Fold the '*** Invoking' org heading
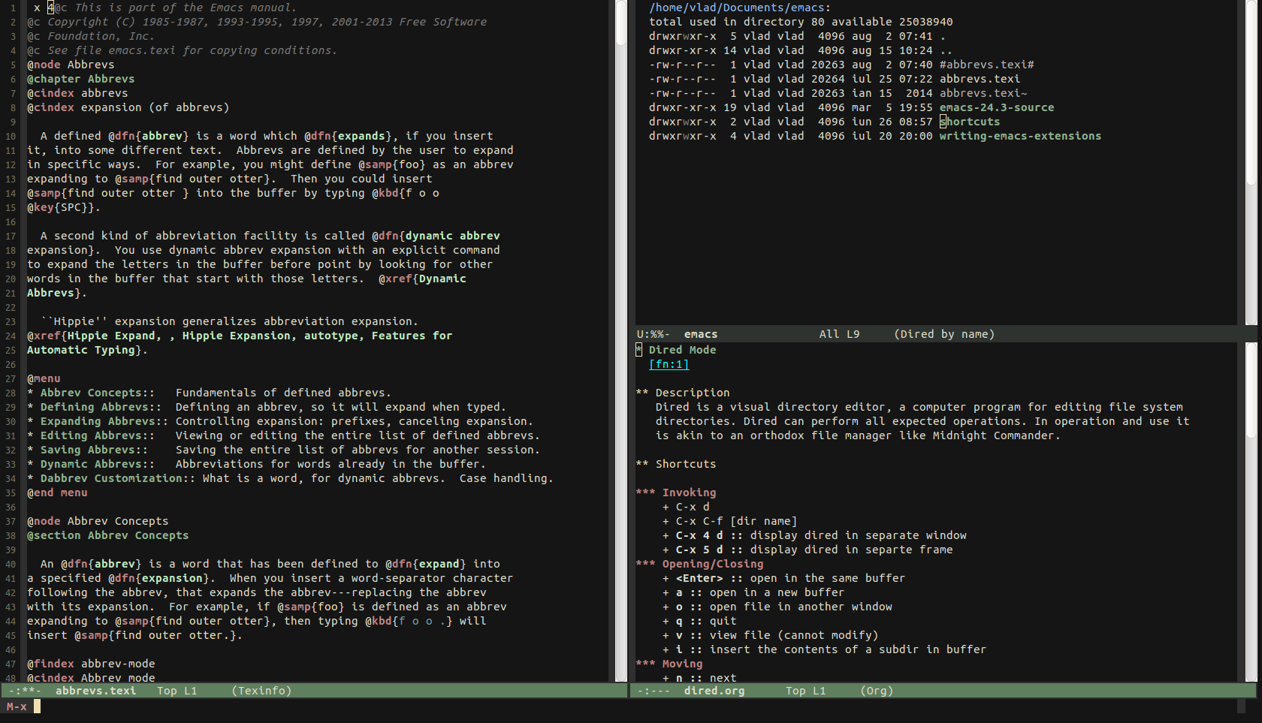Viewport: 1262px width, 723px height. tap(676, 493)
